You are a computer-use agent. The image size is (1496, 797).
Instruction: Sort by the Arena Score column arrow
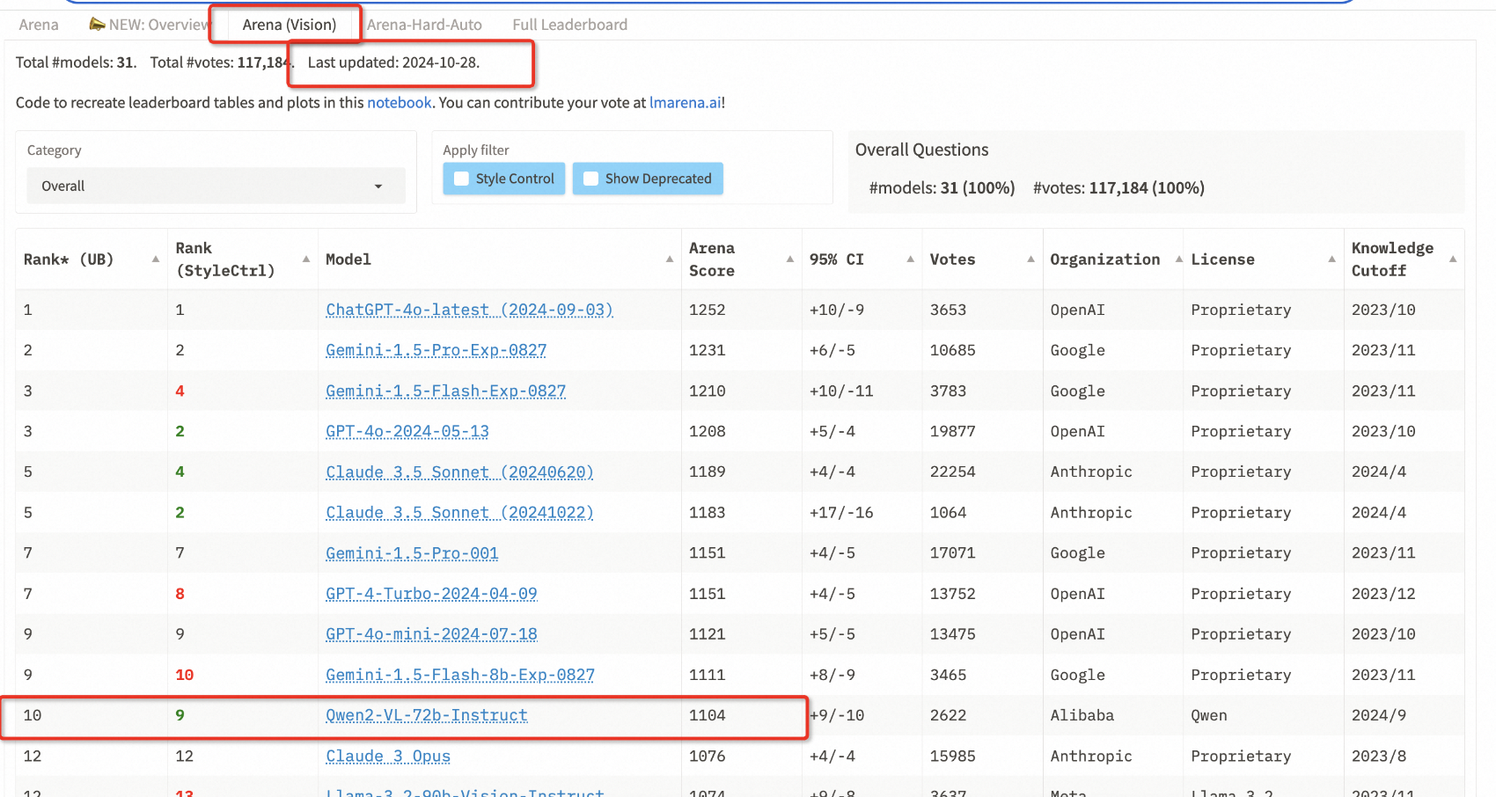[x=790, y=260]
